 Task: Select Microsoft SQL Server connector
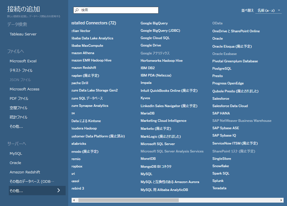(158, 144)
